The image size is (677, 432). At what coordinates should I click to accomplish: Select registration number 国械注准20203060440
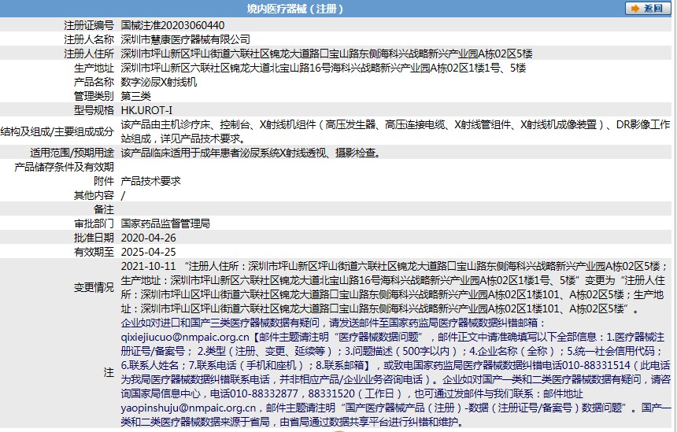[172, 25]
